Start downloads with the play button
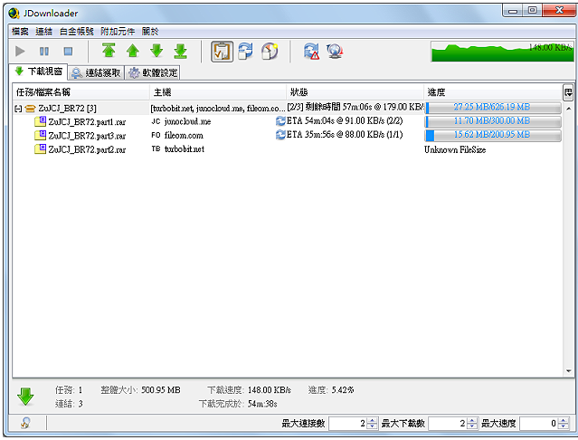This screenshot has height=440, width=578. pos(20,51)
